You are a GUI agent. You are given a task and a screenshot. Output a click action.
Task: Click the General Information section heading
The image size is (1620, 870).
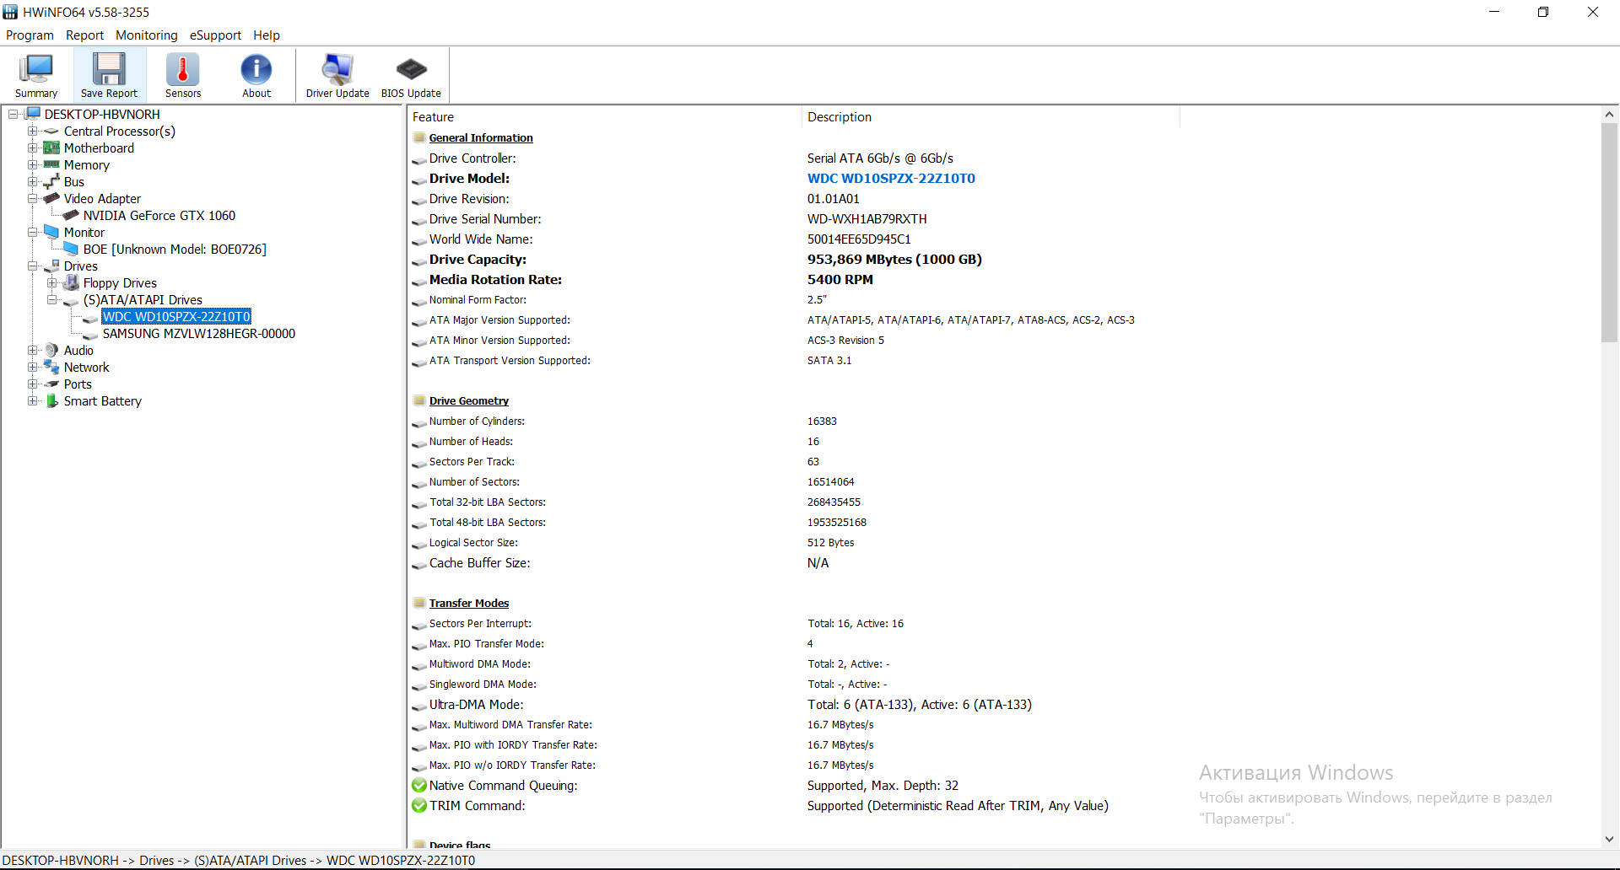[481, 138]
